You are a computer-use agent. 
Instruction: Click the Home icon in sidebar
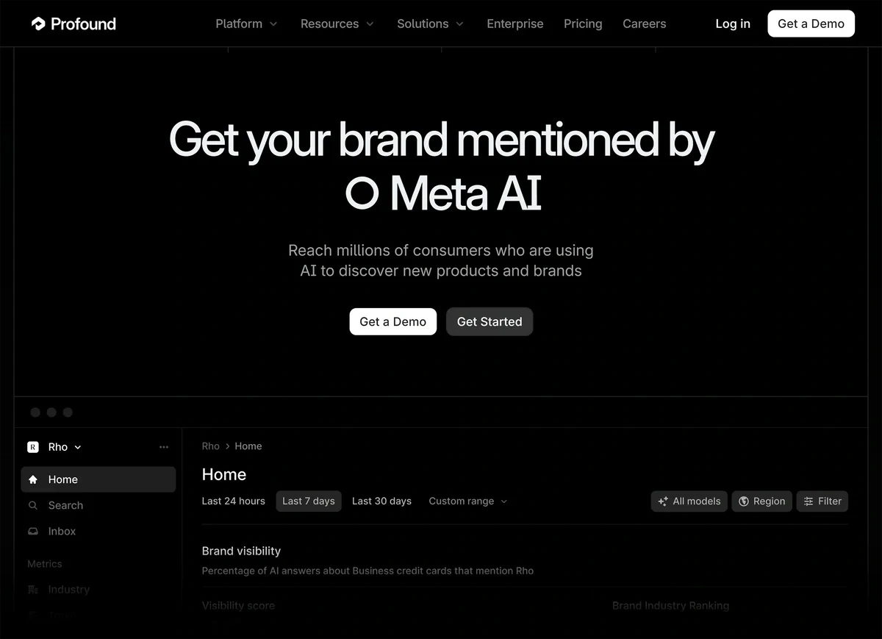[x=33, y=479]
